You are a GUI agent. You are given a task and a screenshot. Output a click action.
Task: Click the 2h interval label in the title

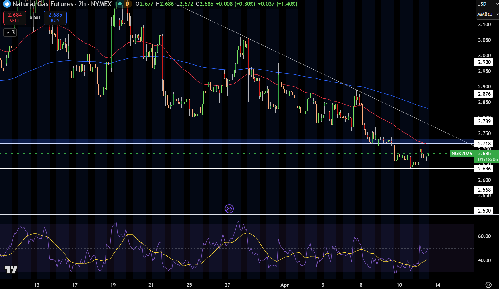coord(82,4)
